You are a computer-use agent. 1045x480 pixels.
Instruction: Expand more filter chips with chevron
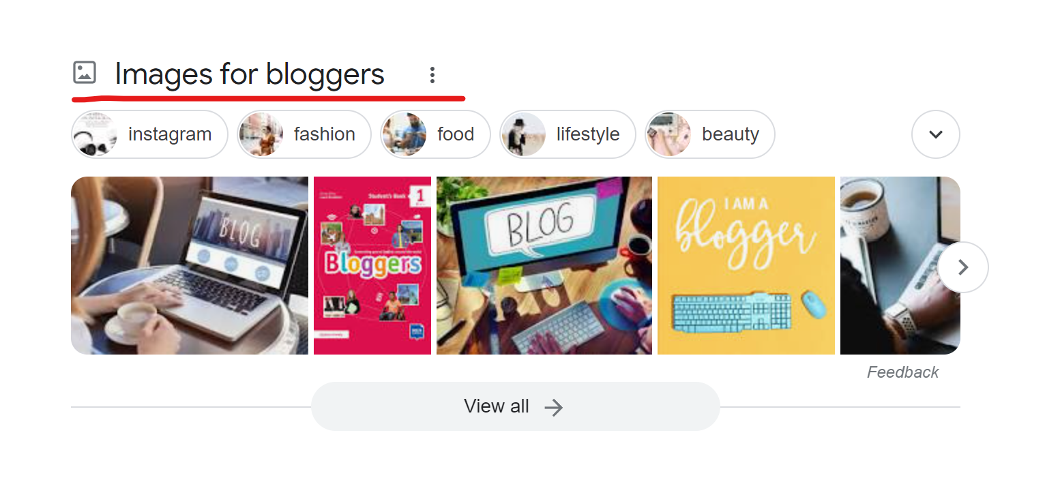point(936,134)
